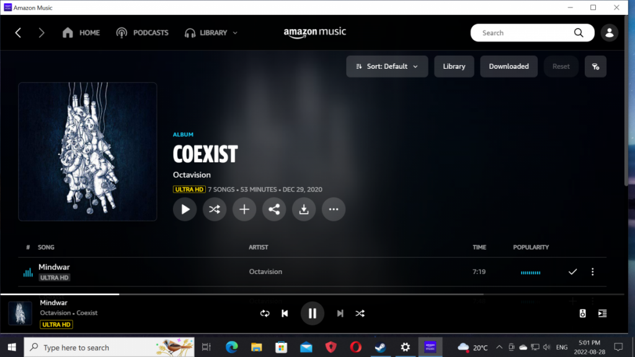Open Steam from the taskbar
Screen dimensions: 635x357
380,347
